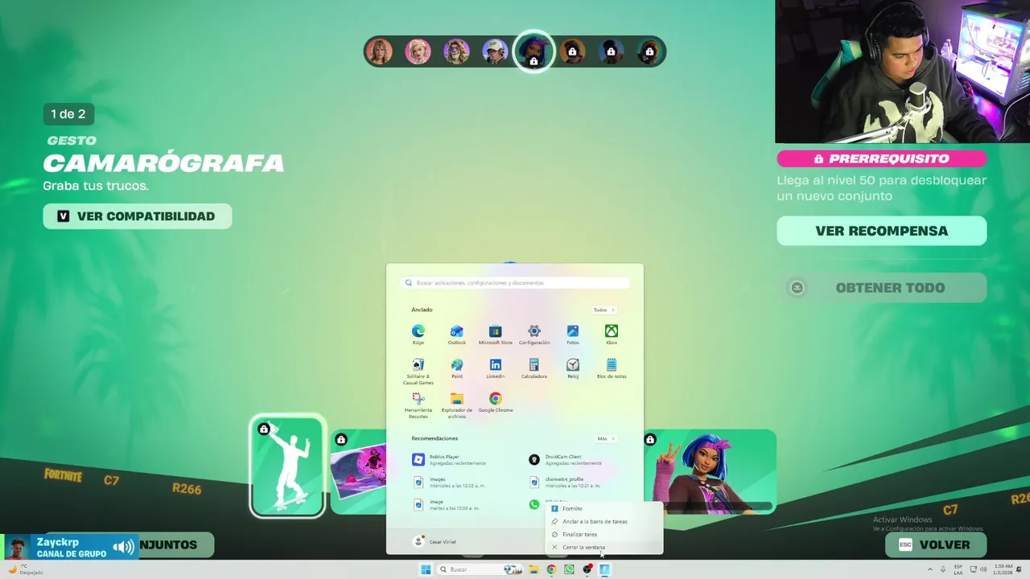Image resolution: width=1030 pixels, height=579 pixels.
Task: Select last locked character portrait
Action: coord(649,52)
